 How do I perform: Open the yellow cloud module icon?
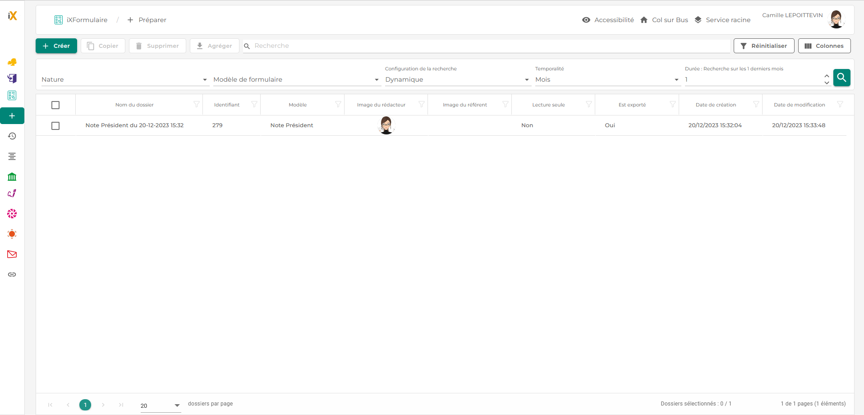(12, 62)
